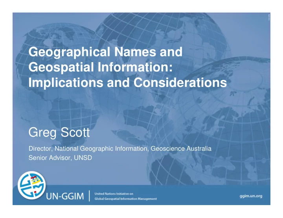Click title line 'Geographical Names and'

pyautogui.click(x=105, y=52)
